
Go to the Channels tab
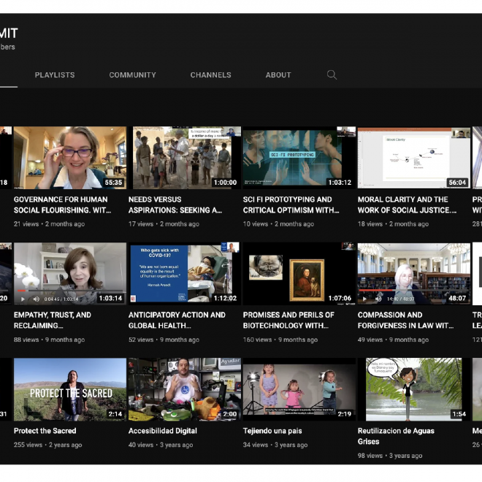pyautogui.click(x=210, y=75)
